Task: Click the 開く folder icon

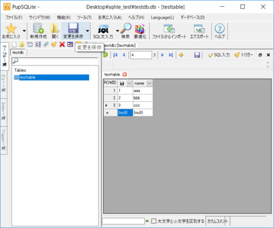Action: point(55,28)
